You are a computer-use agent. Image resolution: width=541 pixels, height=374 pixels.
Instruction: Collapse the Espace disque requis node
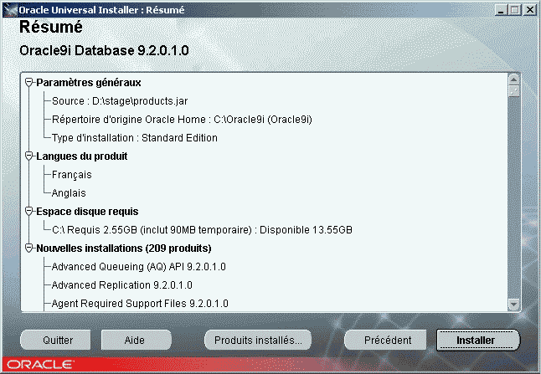(x=30, y=211)
